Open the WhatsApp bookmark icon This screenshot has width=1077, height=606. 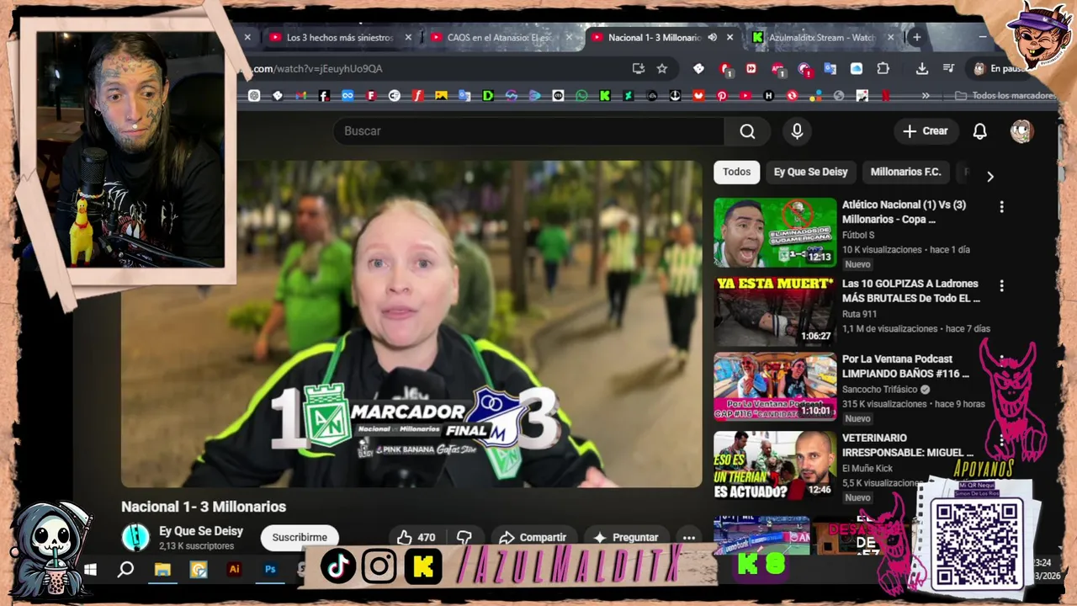tap(581, 96)
